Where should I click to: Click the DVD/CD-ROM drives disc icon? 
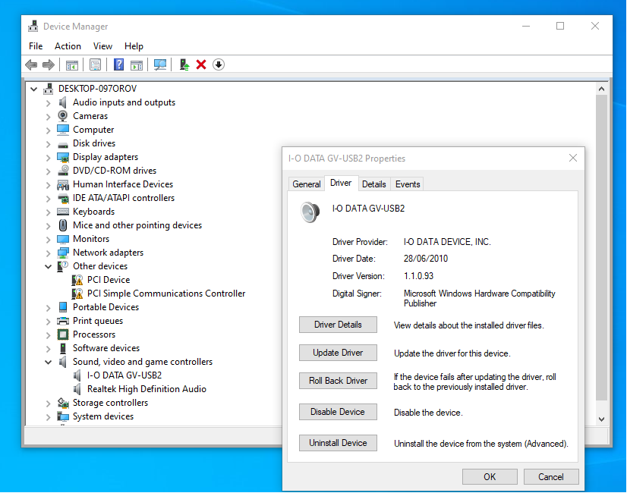[63, 171]
